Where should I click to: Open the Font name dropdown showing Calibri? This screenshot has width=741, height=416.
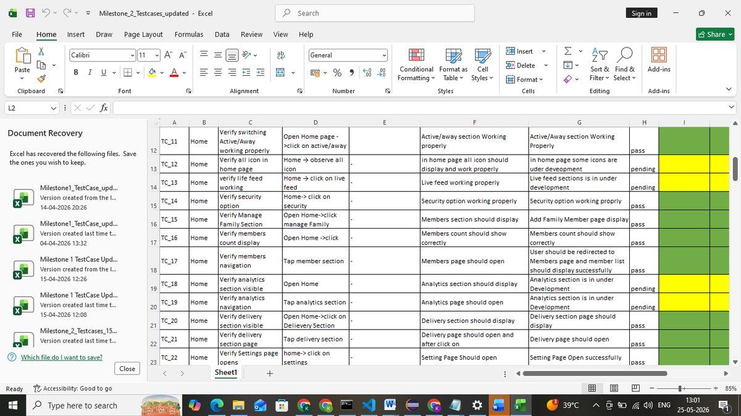132,55
